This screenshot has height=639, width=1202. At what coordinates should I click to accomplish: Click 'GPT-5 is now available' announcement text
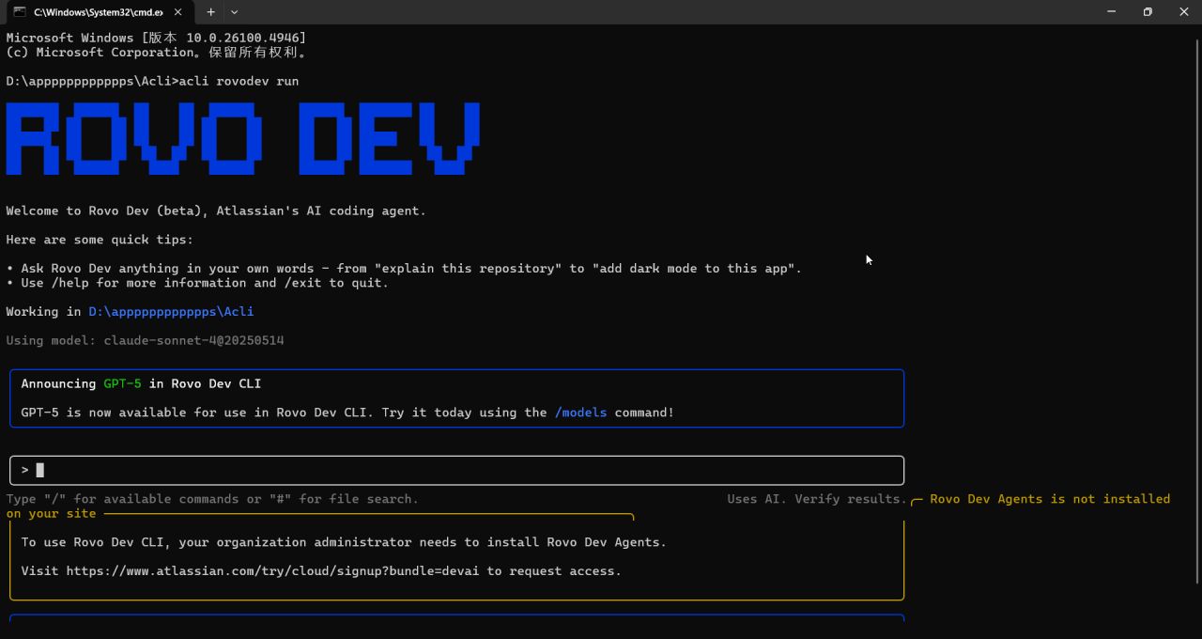(347, 413)
